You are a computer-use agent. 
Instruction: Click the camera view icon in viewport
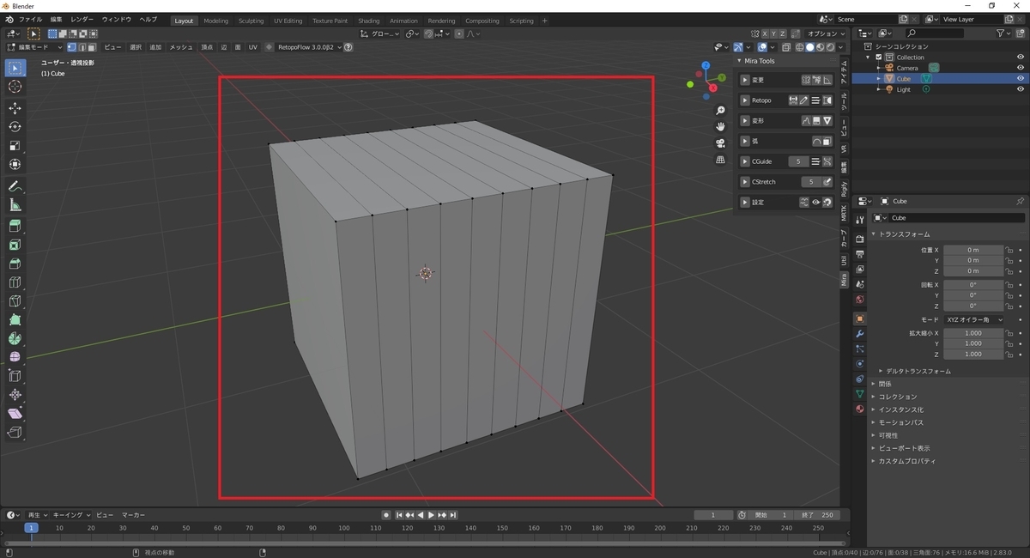click(721, 143)
